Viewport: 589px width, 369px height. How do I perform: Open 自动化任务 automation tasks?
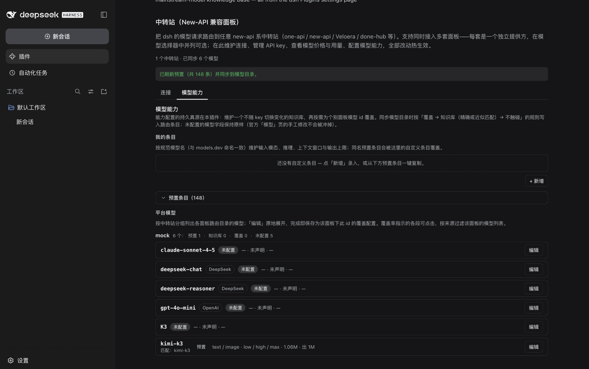tap(57, 73)
